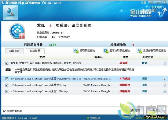
Task: Open the title bar dropdown menu arrow
Action: point(151,2)
